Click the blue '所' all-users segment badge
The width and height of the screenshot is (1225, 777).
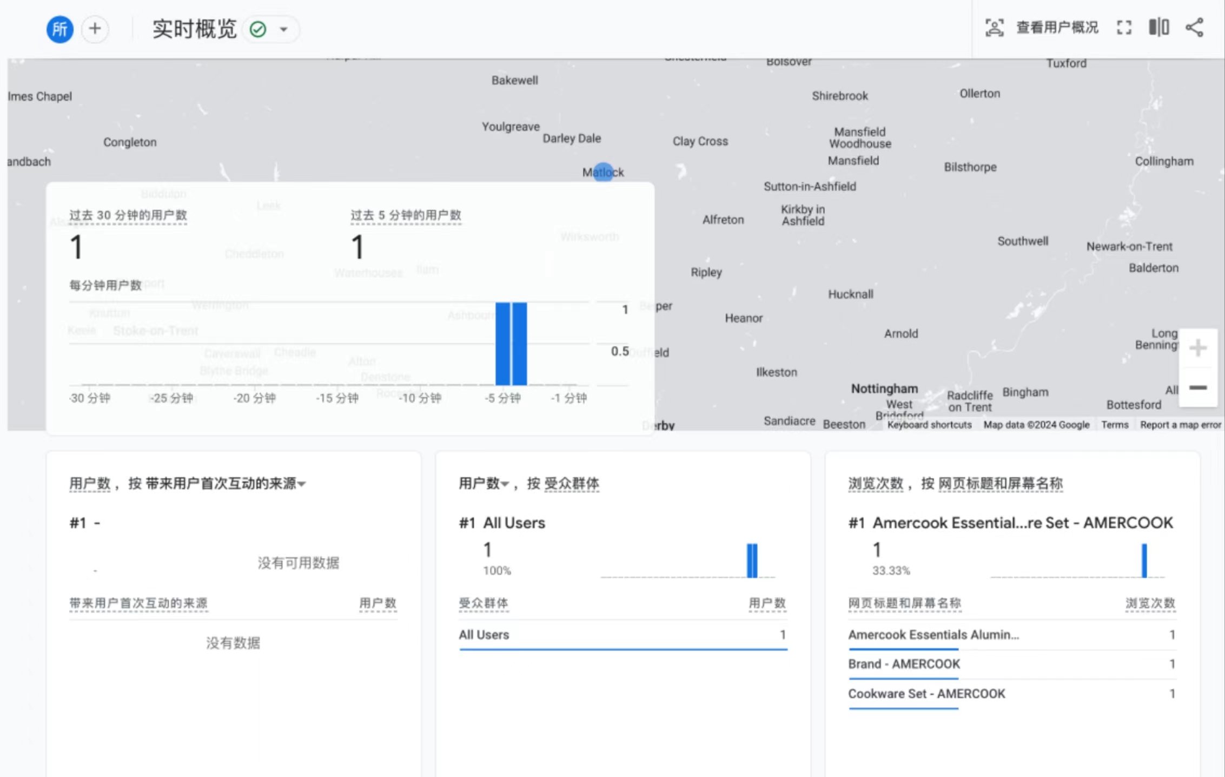point(59,29)
